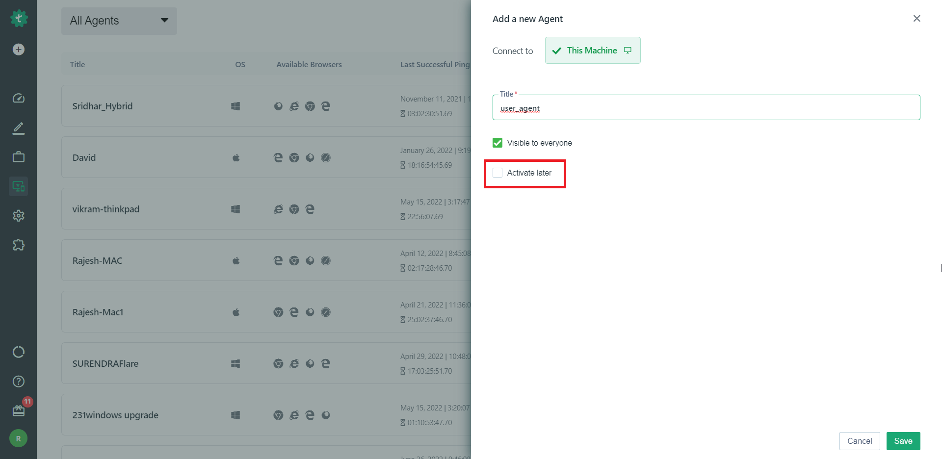Open the 231windows upgrade agent
942x459 pixels.
click(x=115, y=415)
